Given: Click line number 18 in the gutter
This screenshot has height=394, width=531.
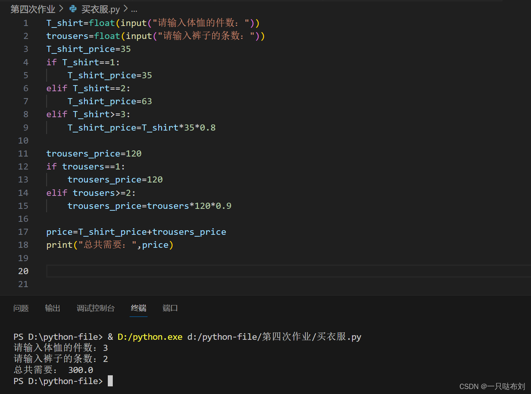Looking at the screenshot, I should pos(23,245).
